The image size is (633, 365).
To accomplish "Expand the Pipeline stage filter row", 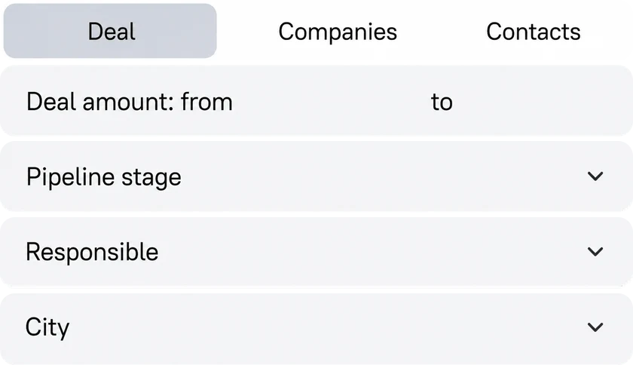I will pyautogui.click(x=316, y=176).
